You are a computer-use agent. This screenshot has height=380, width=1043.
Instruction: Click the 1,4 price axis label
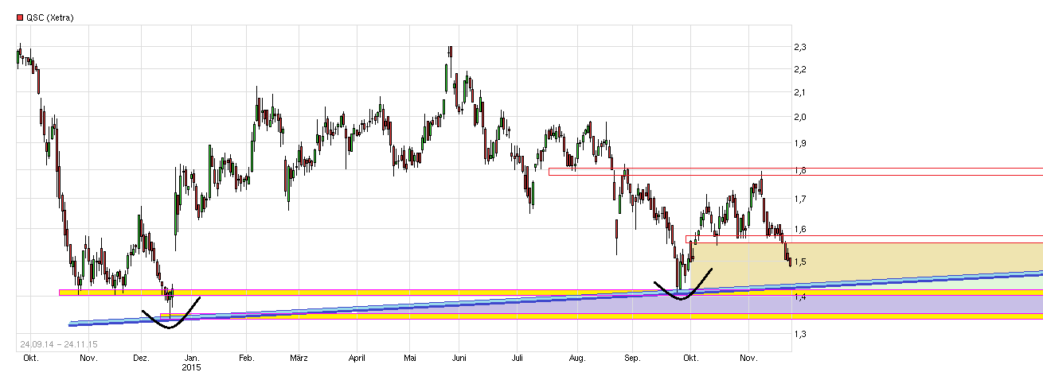(799, 297)
